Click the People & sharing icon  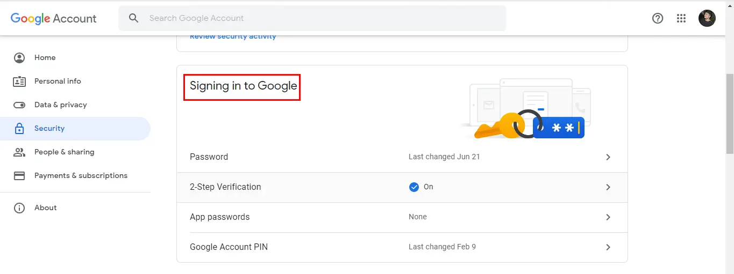pyautogui.click(x=19, y=152)
